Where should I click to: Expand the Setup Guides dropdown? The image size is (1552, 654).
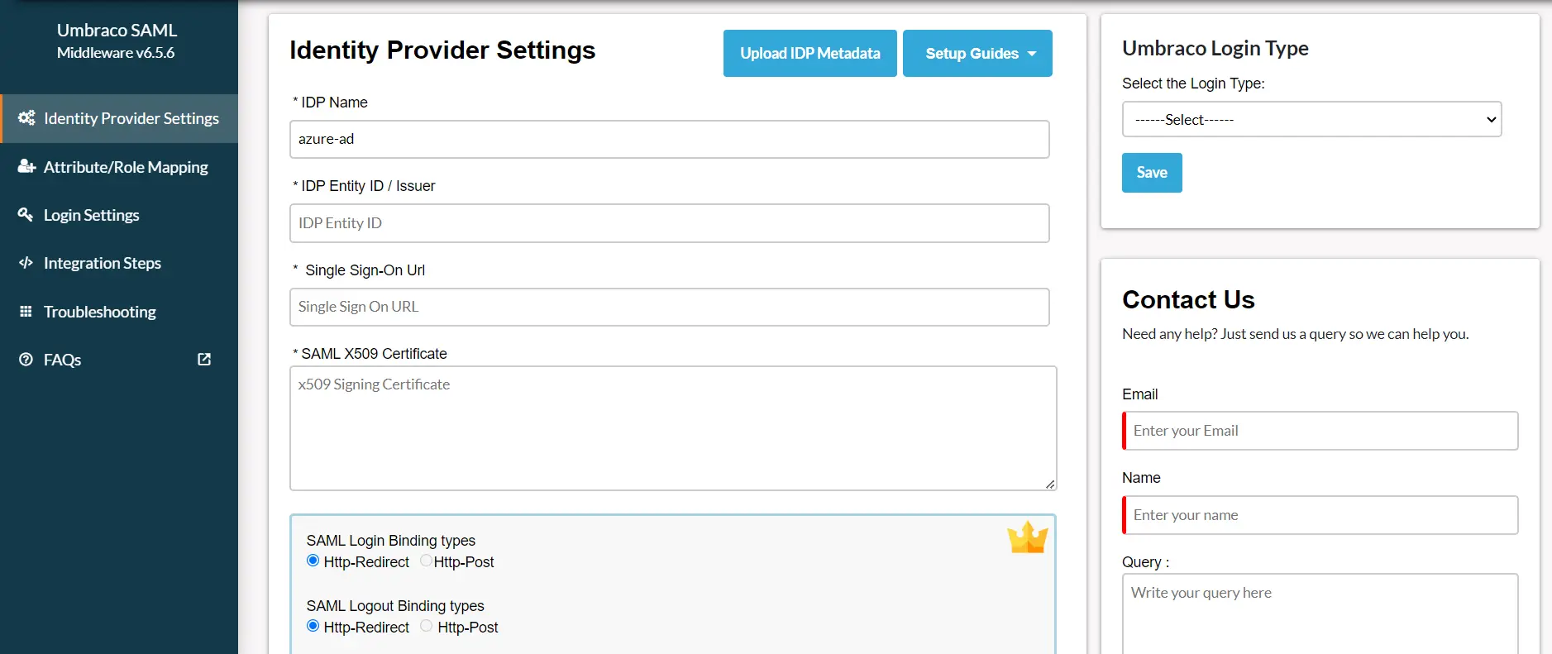pos(977,54)
